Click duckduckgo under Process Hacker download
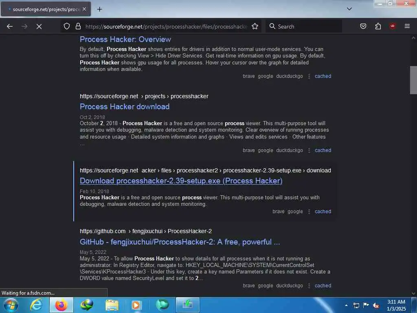 (x=290, y=150)
